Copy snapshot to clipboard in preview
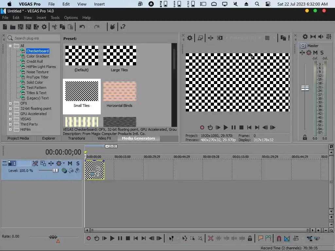 (x=283, y=38)
